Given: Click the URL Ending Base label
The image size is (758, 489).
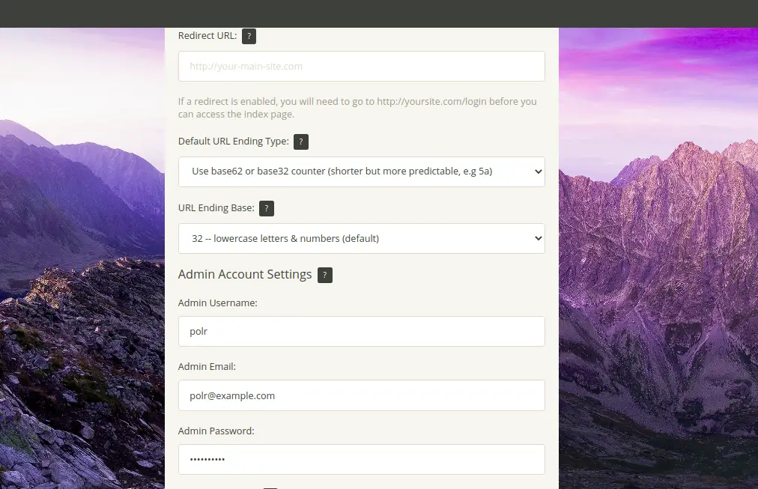Looking at the screenshot, I should (x=216, y=207).
